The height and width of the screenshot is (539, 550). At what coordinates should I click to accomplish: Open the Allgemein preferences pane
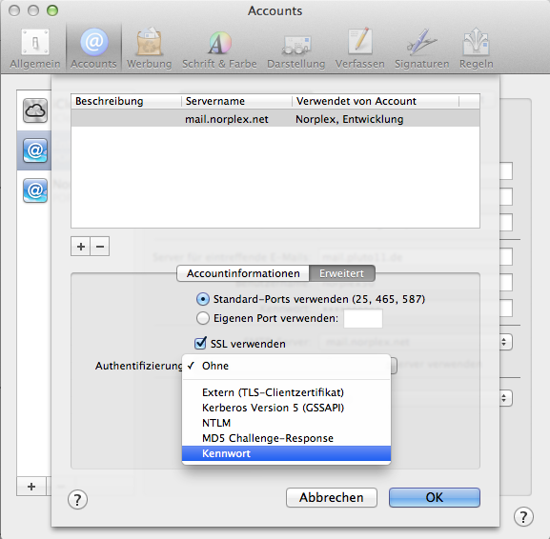pos(34,50)
